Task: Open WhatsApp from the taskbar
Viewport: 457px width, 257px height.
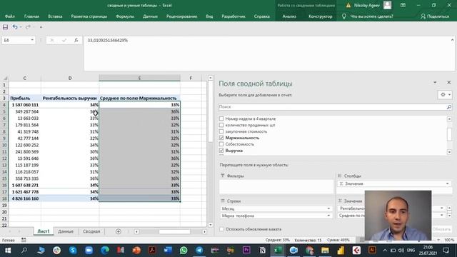Action: click(184, 251)
